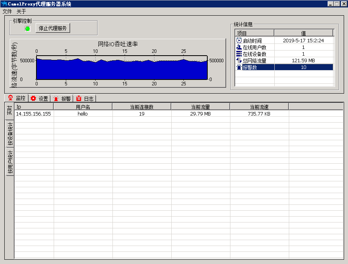Select the 按用户统计 vertical tab
This screenshot has width=348, height=264.
tap(9, 162)
